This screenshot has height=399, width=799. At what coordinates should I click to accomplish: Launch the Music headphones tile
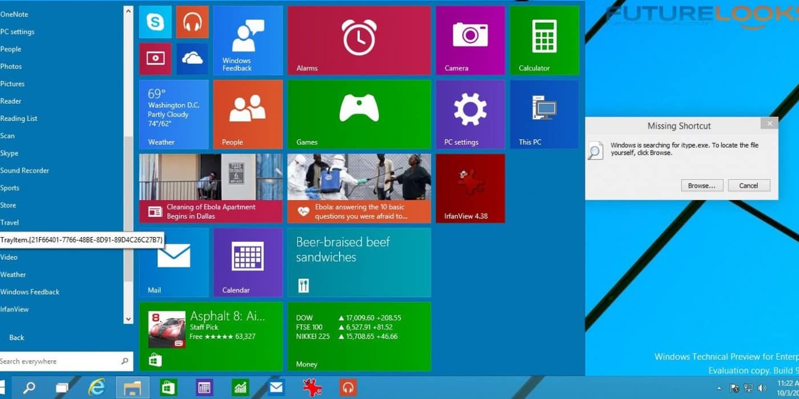(x=192, y=22)
